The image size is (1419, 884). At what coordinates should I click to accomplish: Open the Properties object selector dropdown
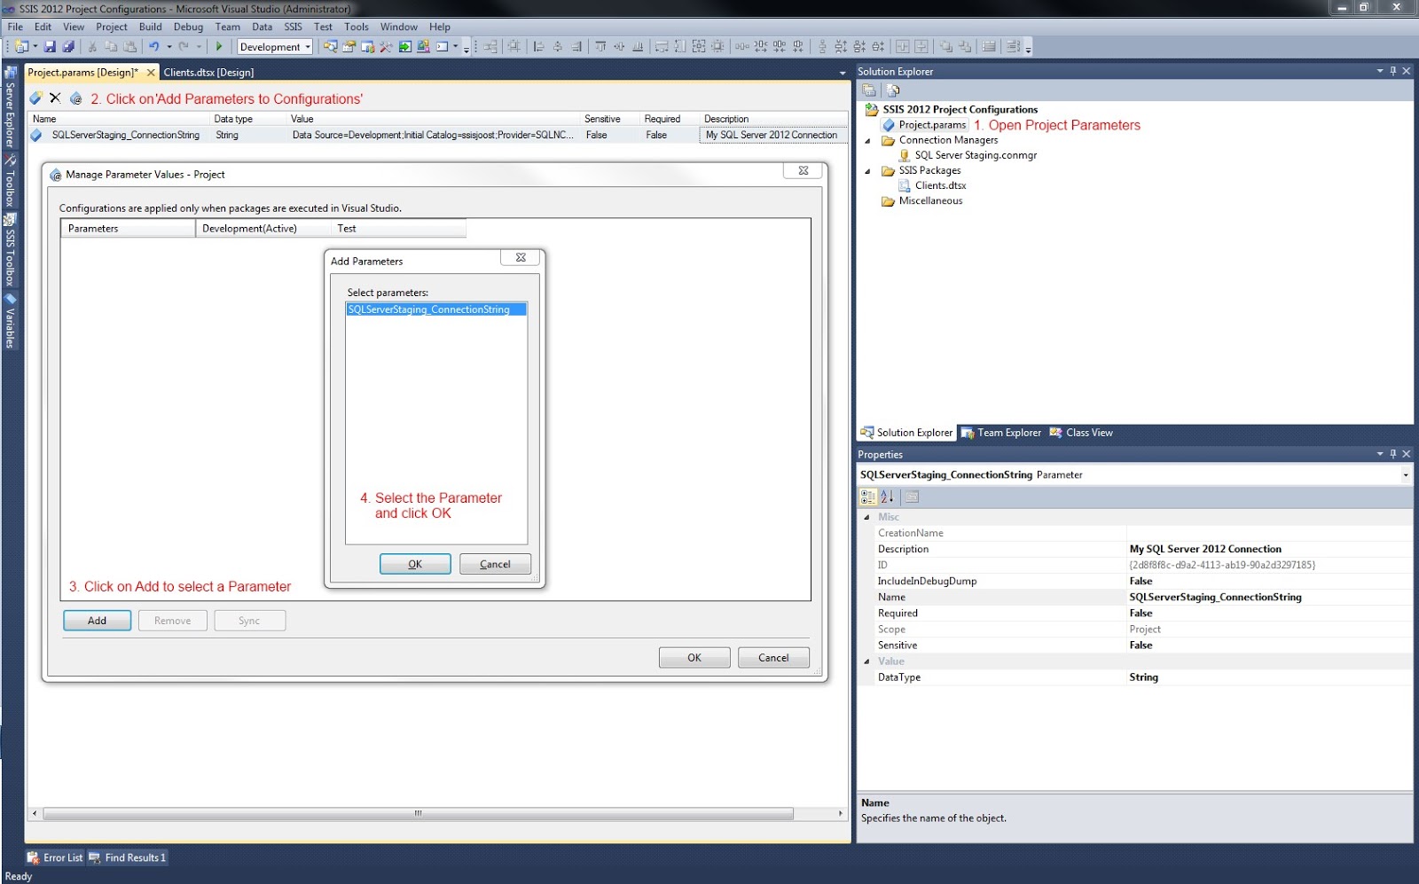(x=1405, y=475)
